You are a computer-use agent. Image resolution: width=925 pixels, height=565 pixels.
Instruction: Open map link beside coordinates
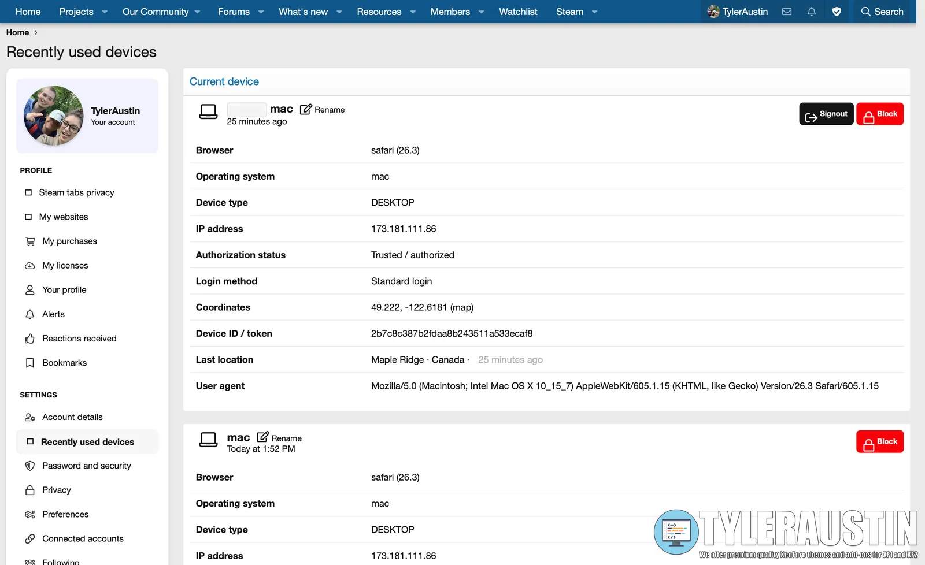(461, 307)
